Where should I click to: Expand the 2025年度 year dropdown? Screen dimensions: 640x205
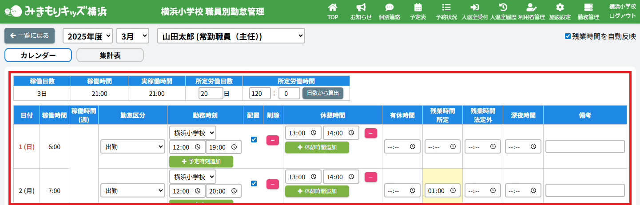point(88,36)
